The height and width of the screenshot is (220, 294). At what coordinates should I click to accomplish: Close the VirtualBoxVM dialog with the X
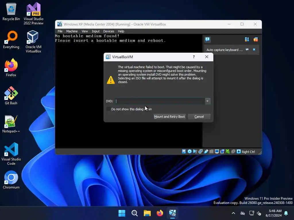point(207,57)
